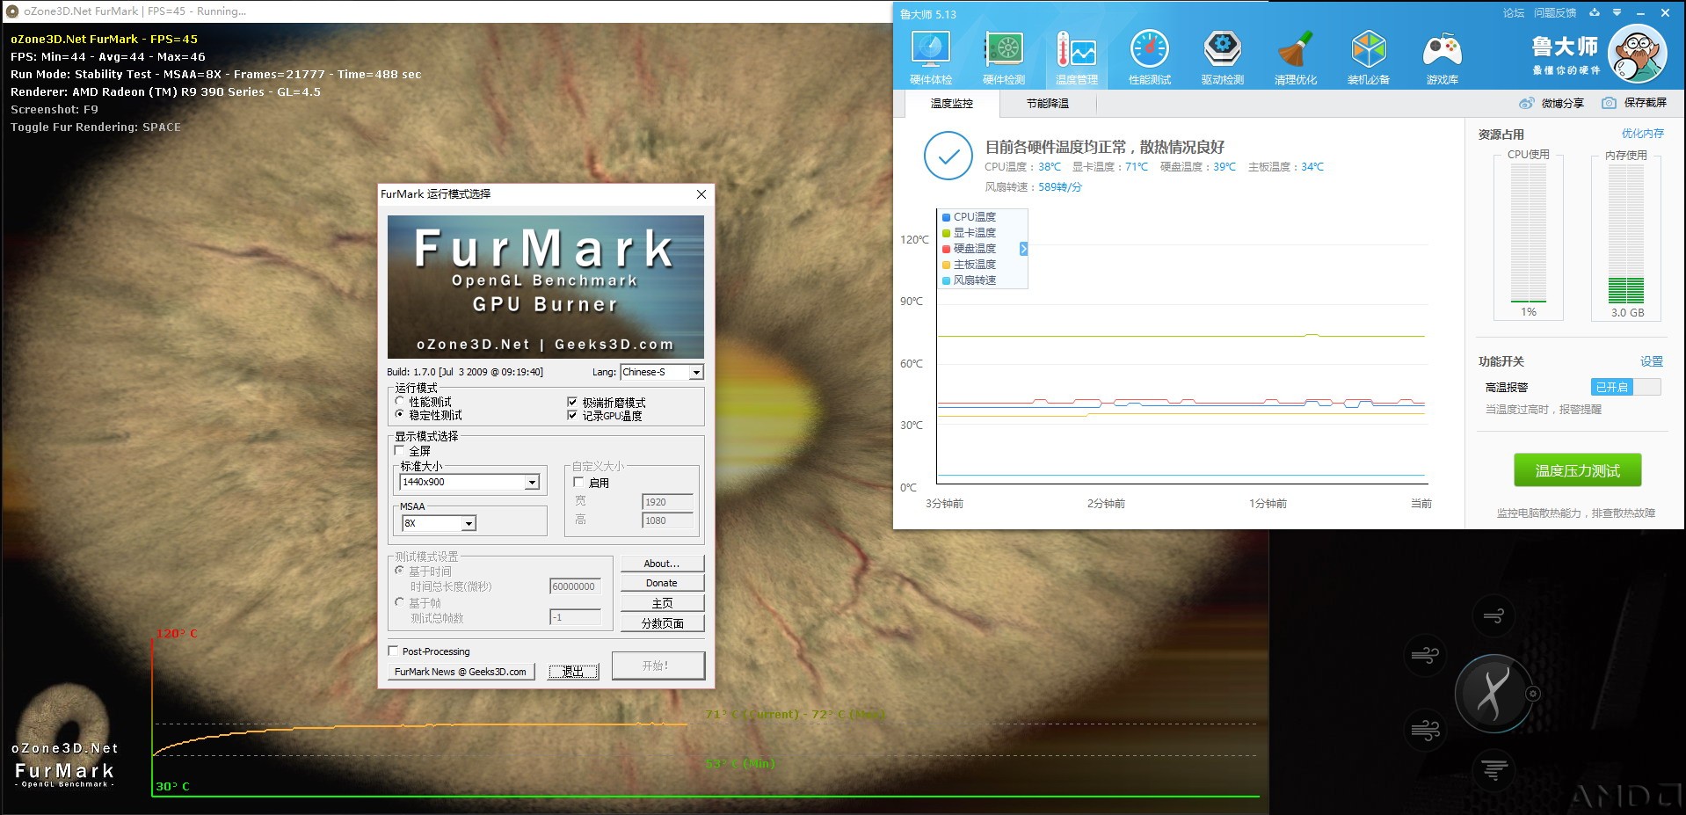Screen dimensions: 1686x815
Task: Click custom height field 1080
Action: point(667,520)
